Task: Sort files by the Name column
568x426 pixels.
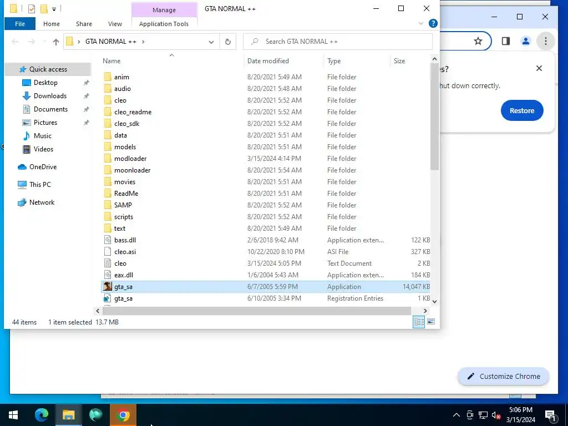Action: click(111, 61)
